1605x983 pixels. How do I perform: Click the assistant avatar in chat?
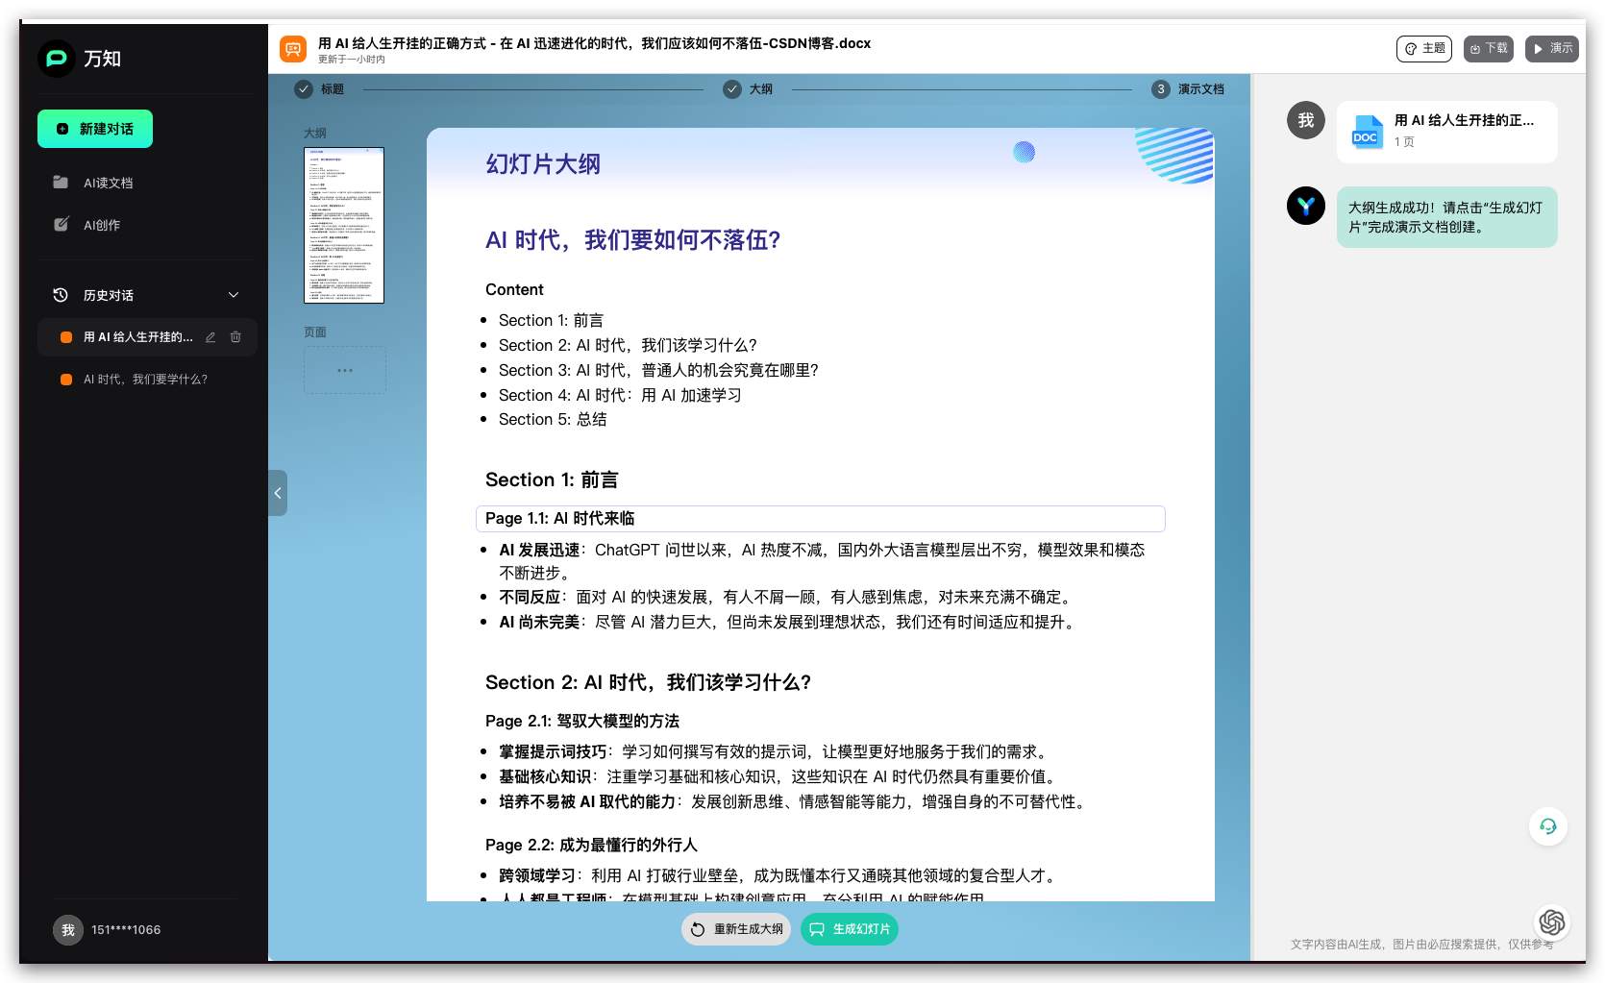1306,206
